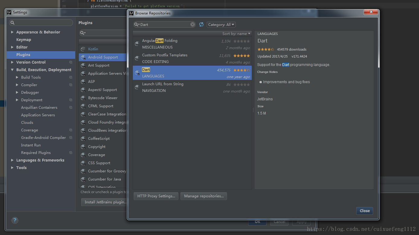The width and height of the screenshot is (419, 235).
Task: Click the magnifier icon in the Browse Repositories search
Action: [x=137, y=24]
